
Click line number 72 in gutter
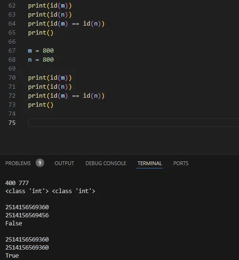pyautogui.click(x=12, y=96)
